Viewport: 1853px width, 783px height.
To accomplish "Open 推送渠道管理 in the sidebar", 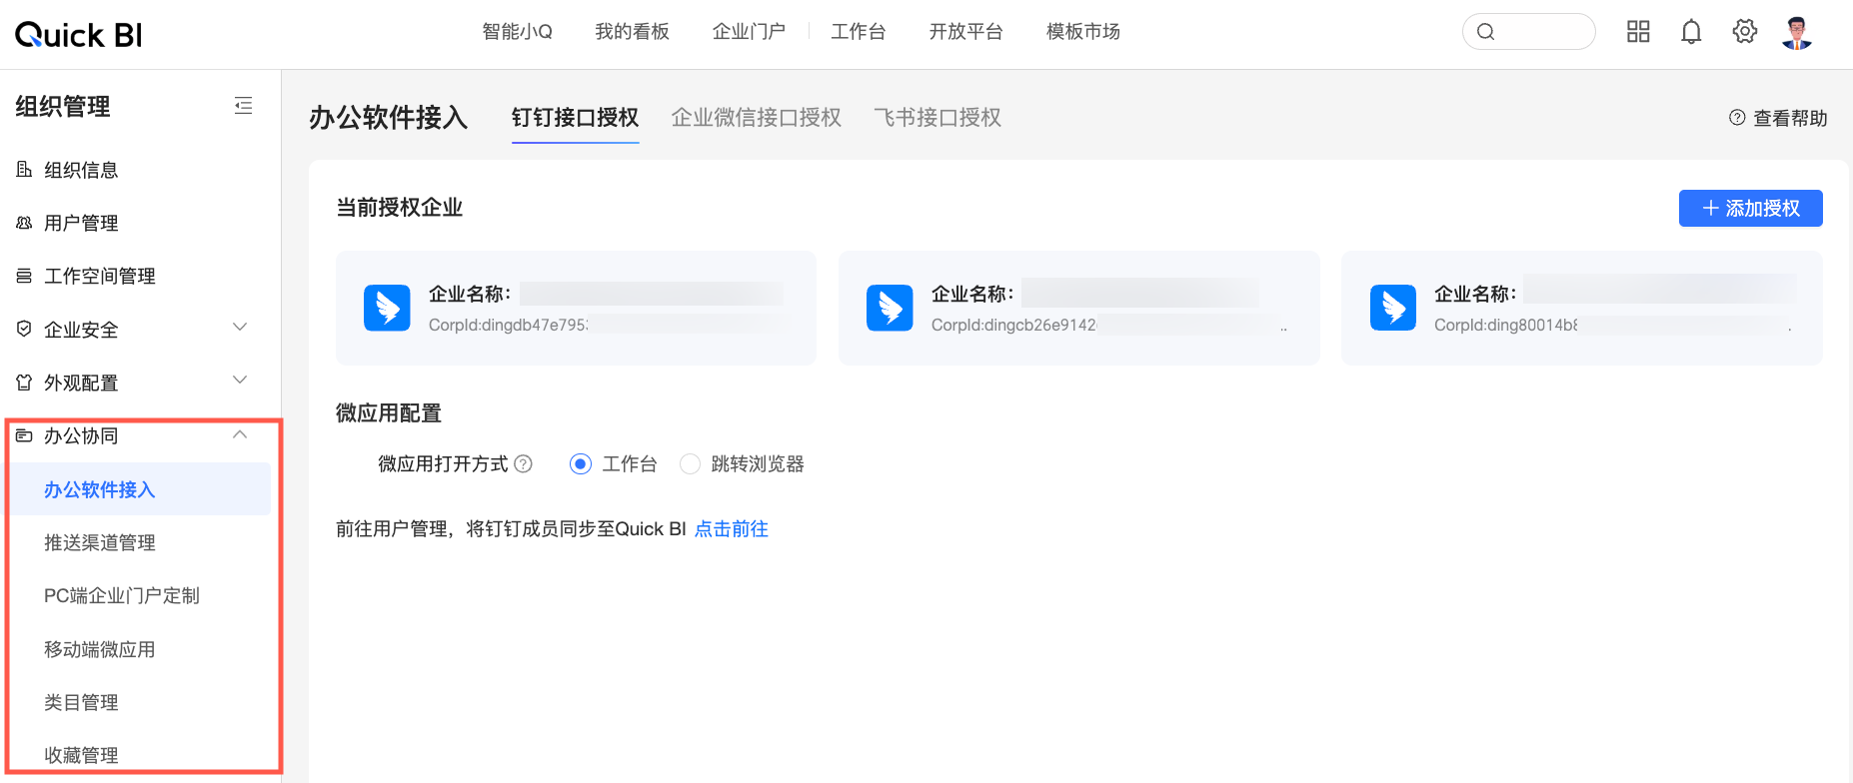I will coord(100,542).
